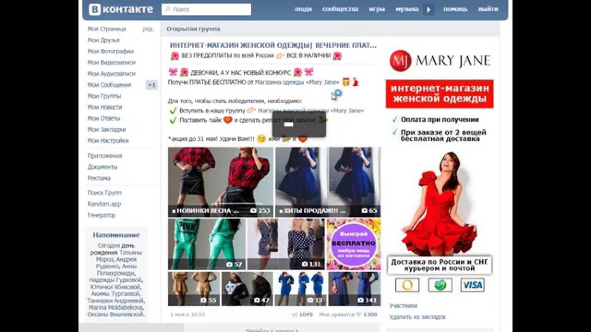This screenshot has width=591, height=332.
Task: Click the QIWI payment icon
Action: click(x=407, y=285)
